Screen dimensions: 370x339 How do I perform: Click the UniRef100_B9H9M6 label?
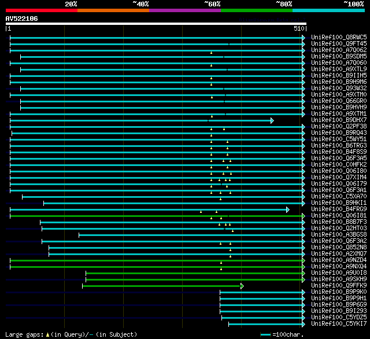click(x=339, y=82)
